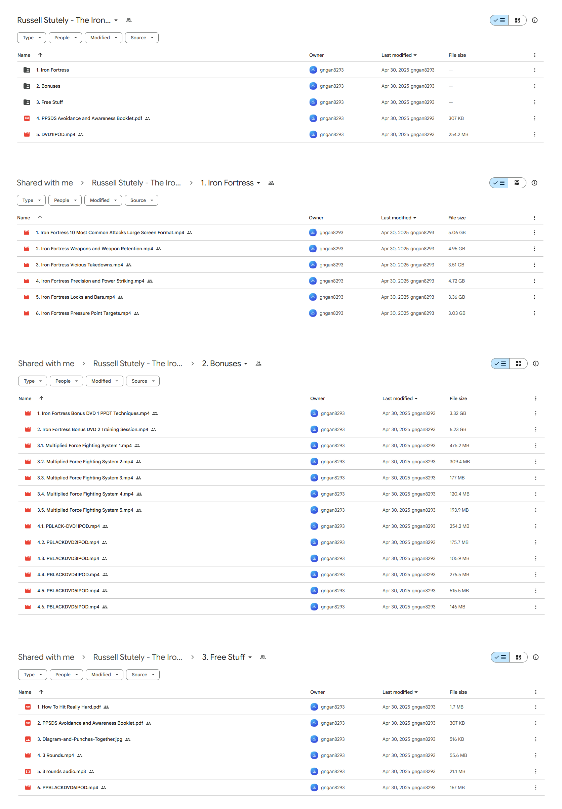This screenshot has width=562, height=809.
Task: Open more options for 3 rounds audio.mp3 row
Action: tap(535, 772)
